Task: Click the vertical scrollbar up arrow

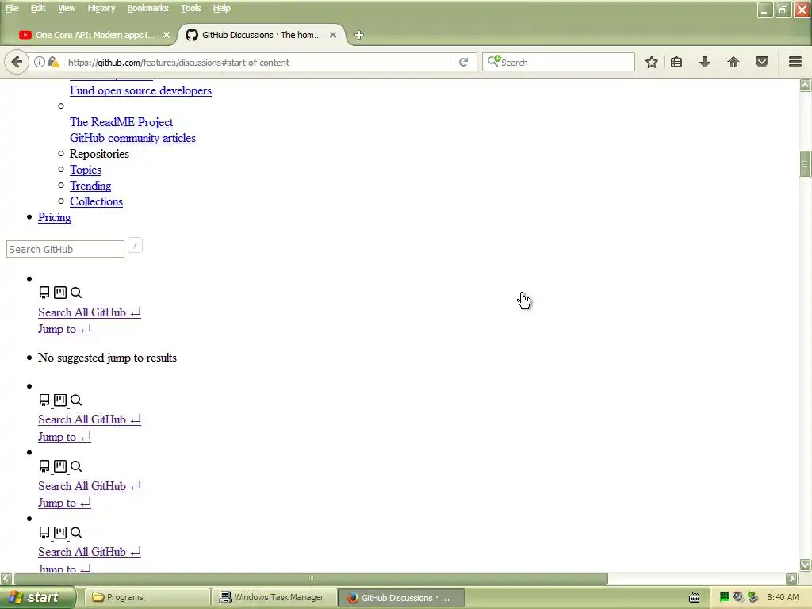Action: [805, 86]
